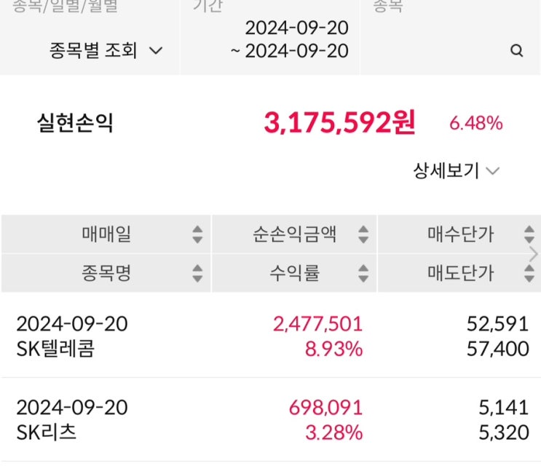Sort by 매도단가 column arrows
Screen dimensions: 541x474
tap(529, 273)
